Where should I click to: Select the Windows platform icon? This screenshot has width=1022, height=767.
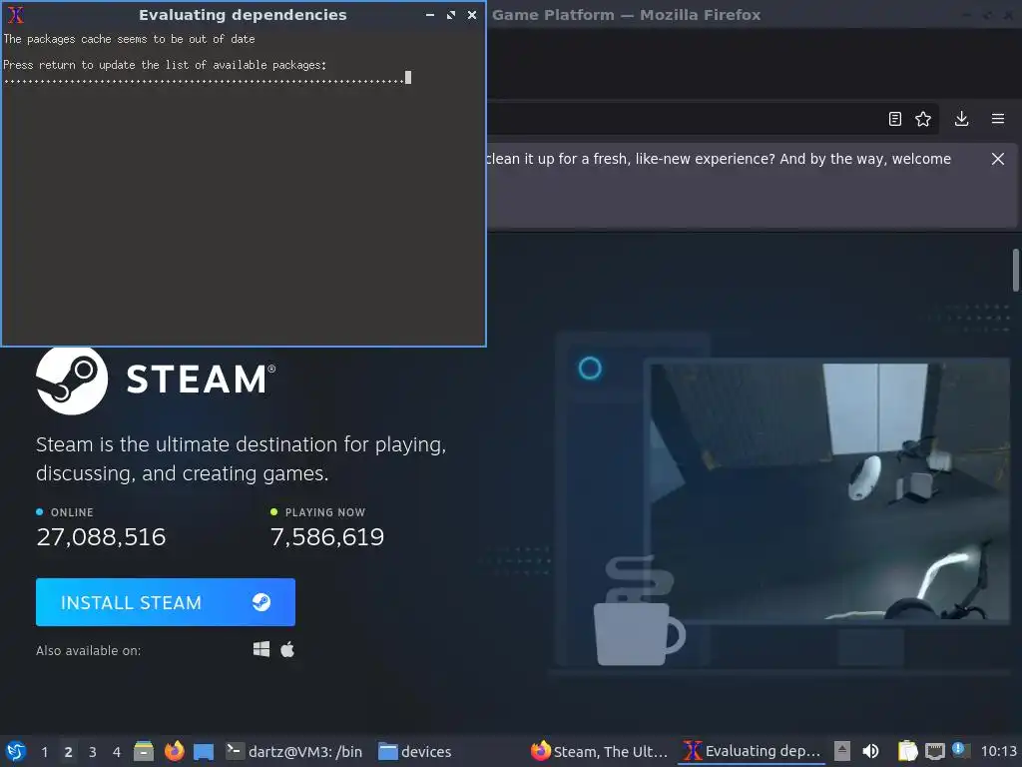(x=261, y=649)
